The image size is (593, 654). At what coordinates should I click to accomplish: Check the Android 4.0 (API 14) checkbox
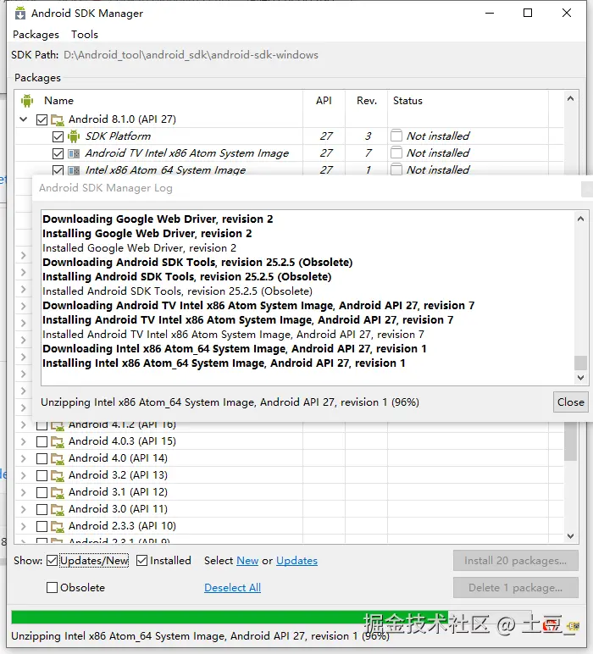(x=42, y=458)
